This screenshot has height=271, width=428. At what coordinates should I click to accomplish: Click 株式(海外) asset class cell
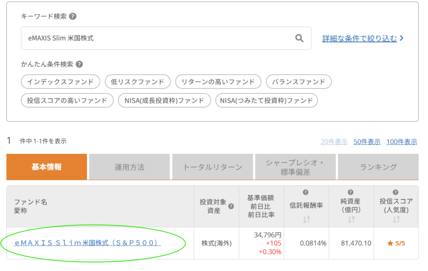click(x=217, y=243)
